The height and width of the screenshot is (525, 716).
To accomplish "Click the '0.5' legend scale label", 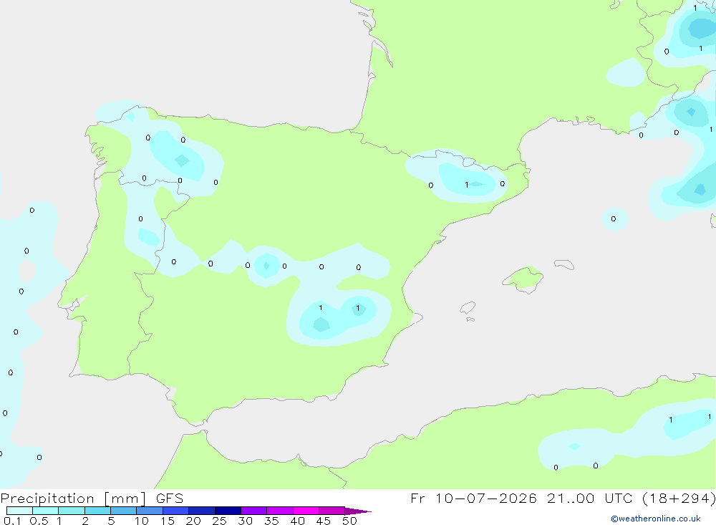I will pos(39,521).
